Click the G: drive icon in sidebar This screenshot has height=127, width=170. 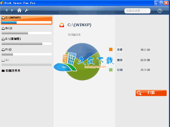click(3, 60)
